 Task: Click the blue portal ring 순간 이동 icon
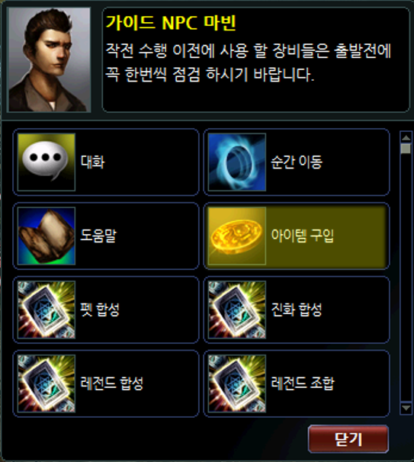click(237, 162)
